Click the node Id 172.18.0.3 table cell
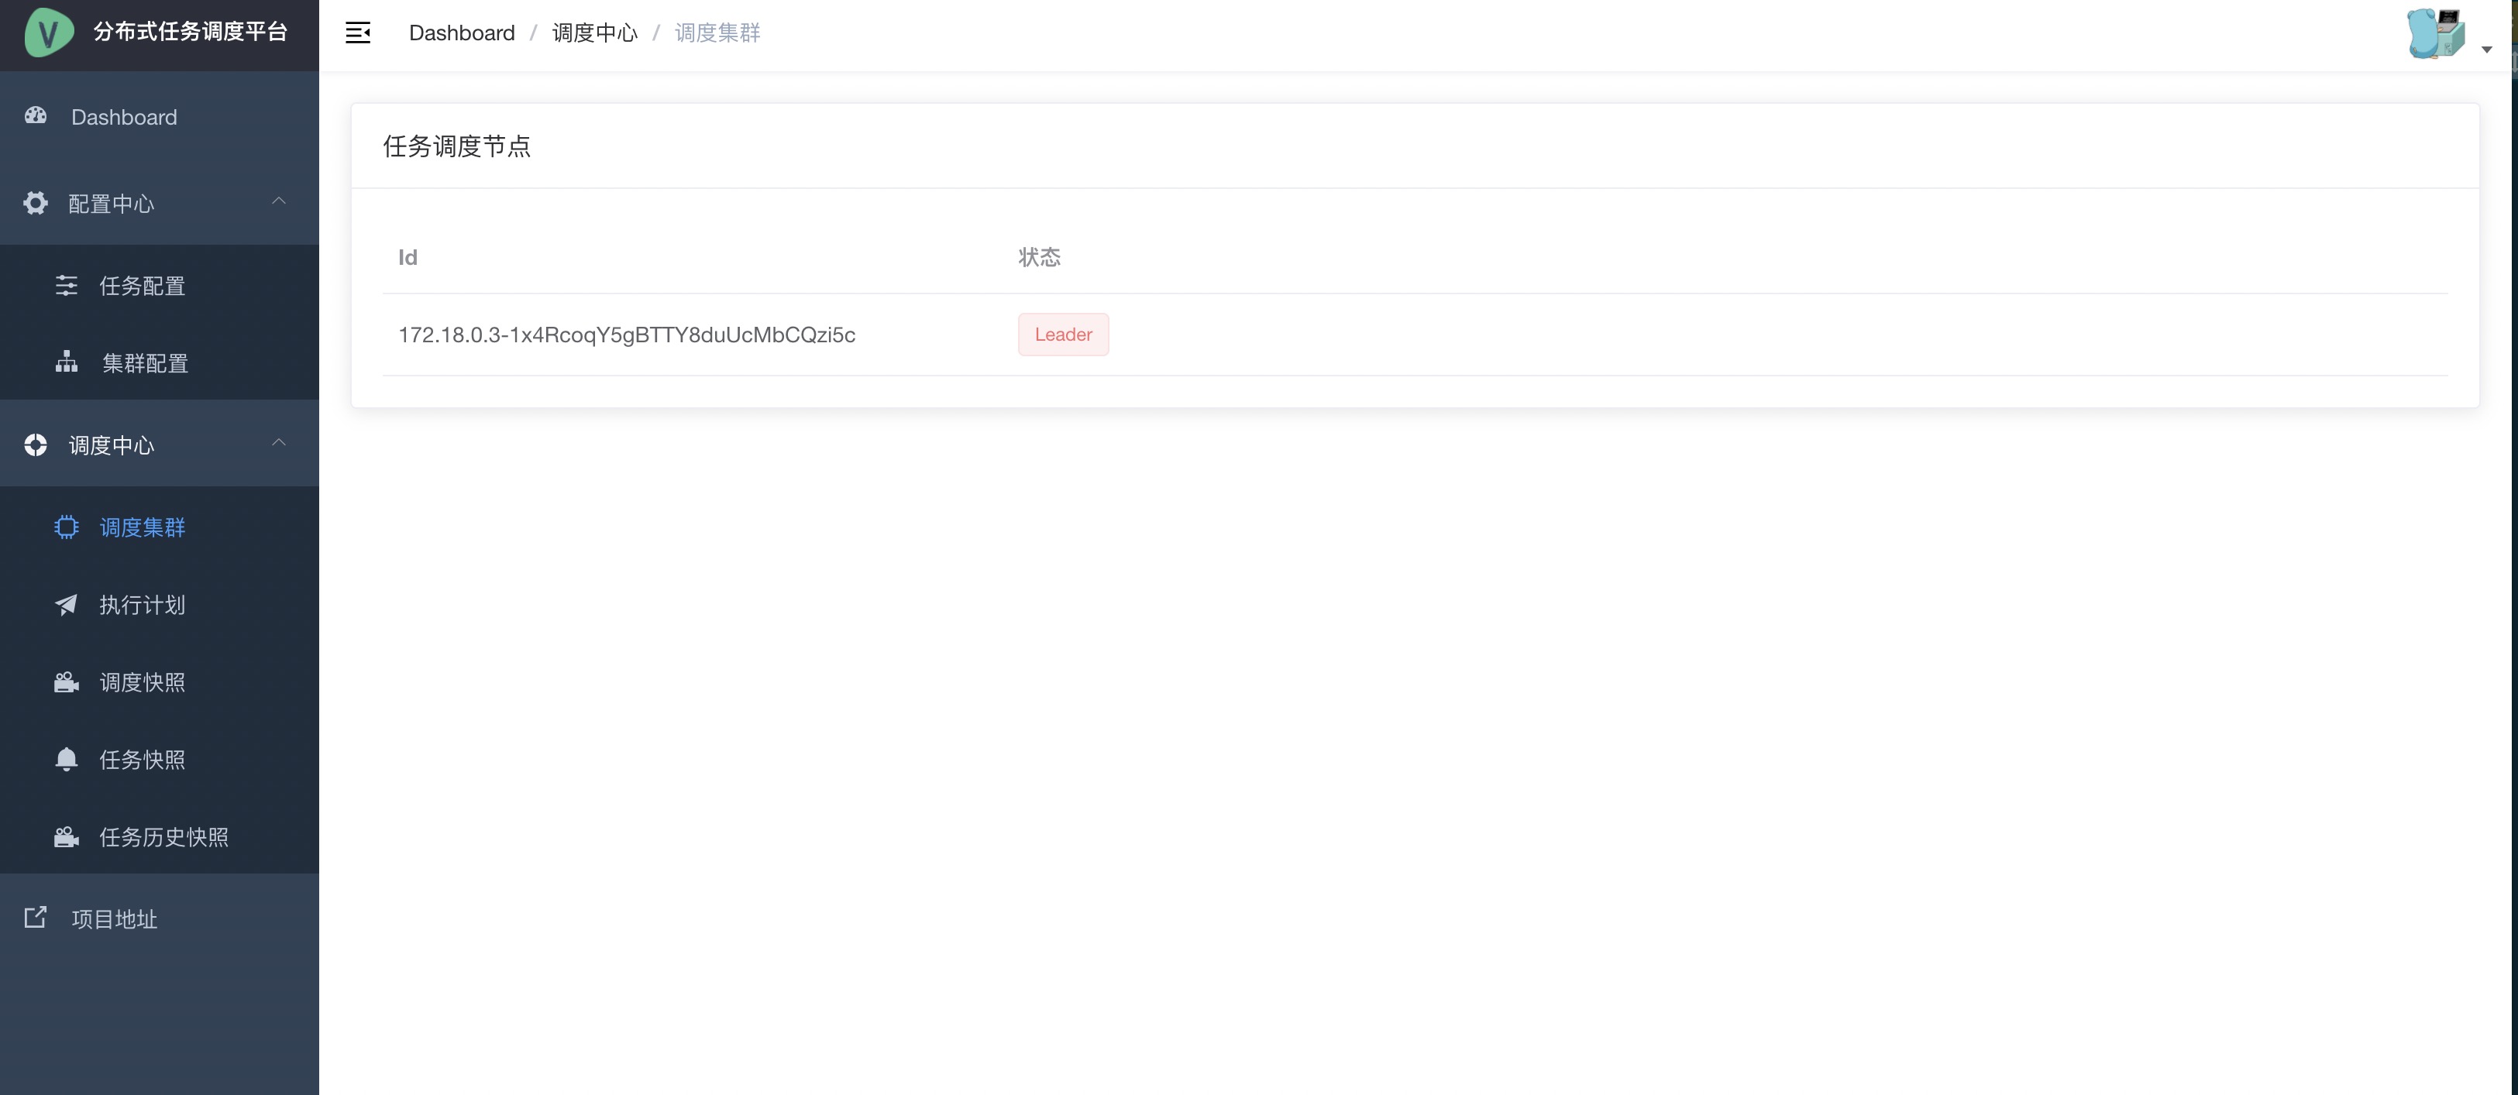Viewport: 2518px width, 1095px height. pyautogui.click(x=627, y=335)
